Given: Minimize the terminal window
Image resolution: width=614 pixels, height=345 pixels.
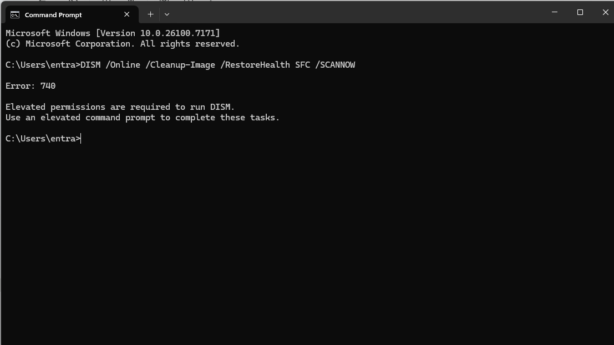Looking at the screenshot, I should click(555, 12).
